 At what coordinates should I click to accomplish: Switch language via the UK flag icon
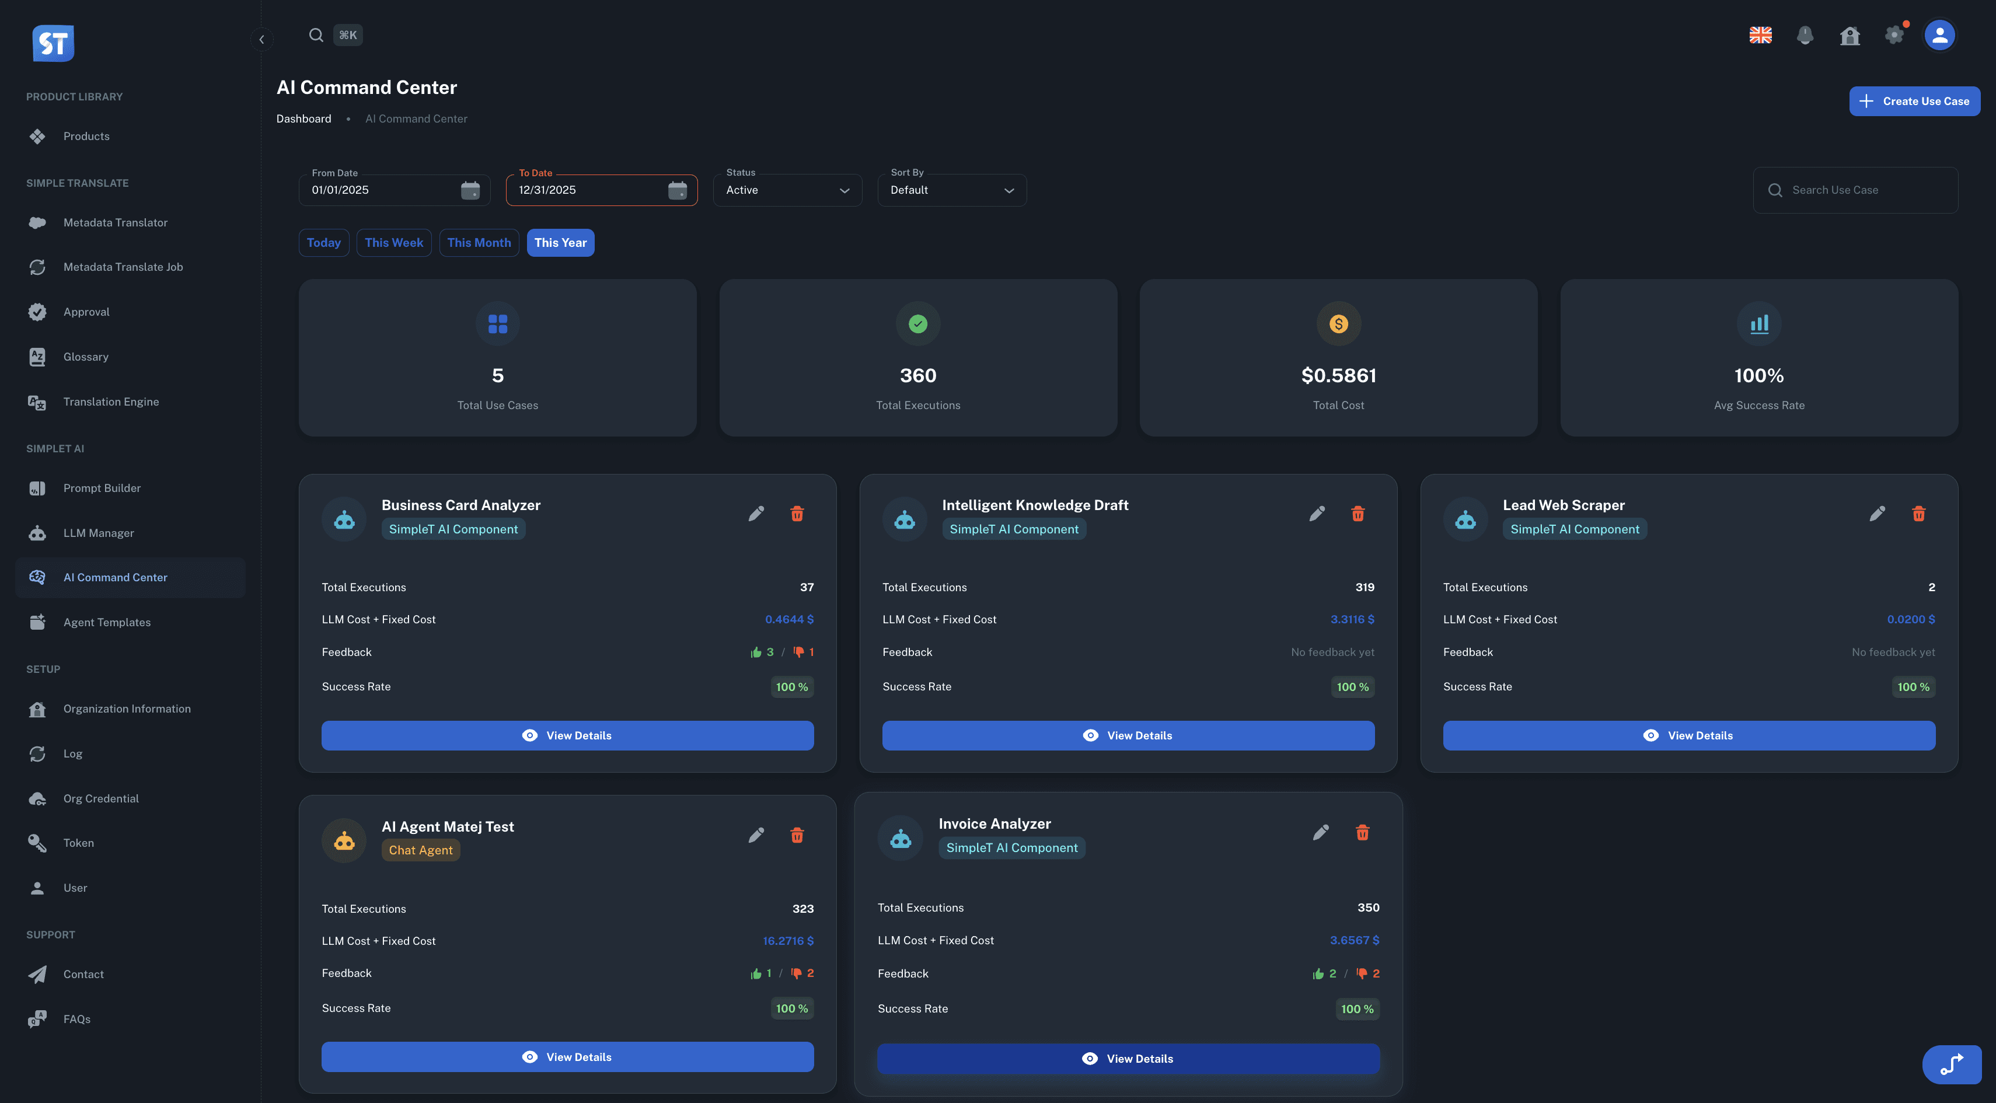[1760, 35]
